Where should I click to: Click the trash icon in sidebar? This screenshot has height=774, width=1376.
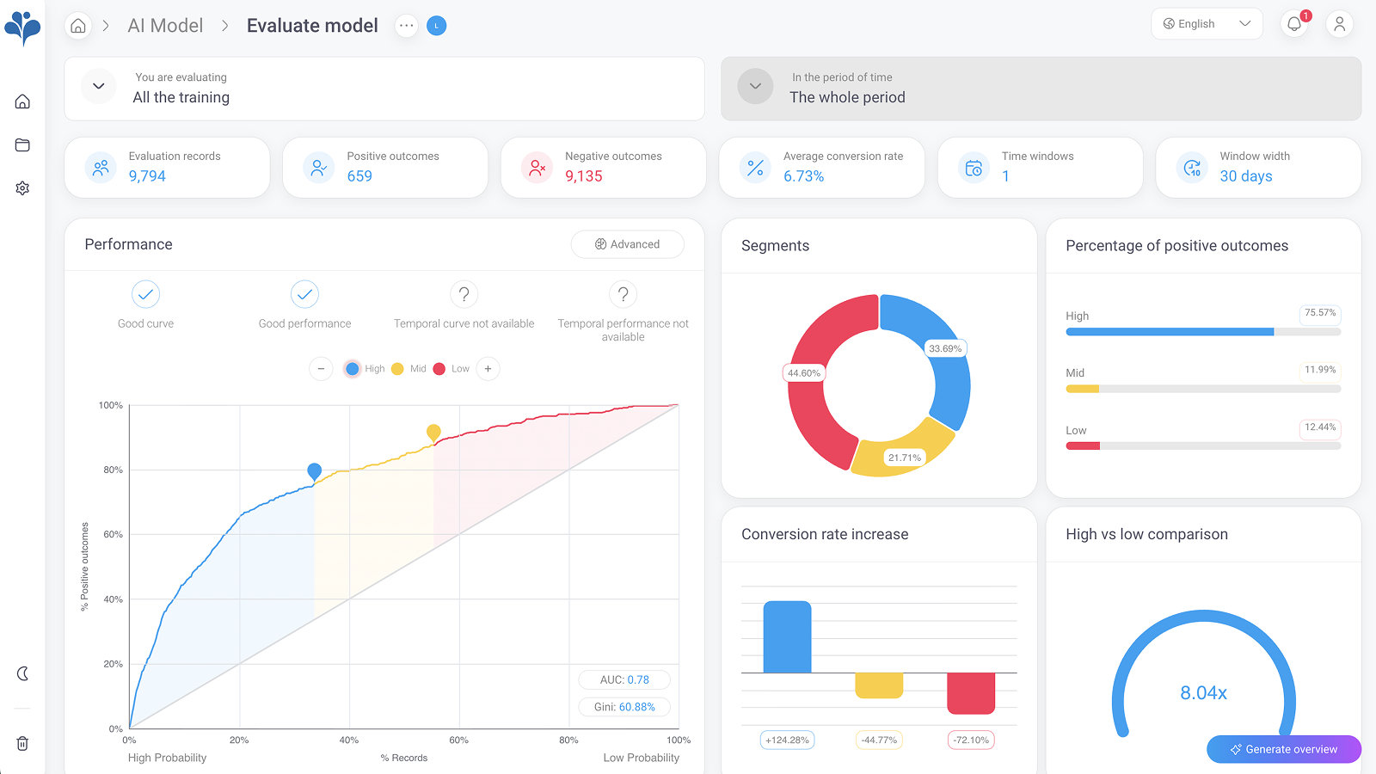[x=22, y=743]
